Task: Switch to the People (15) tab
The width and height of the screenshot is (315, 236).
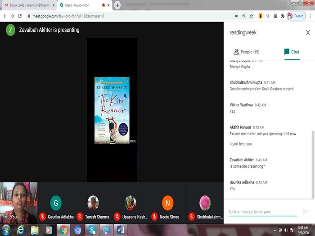Action: [x=246, y=52]
